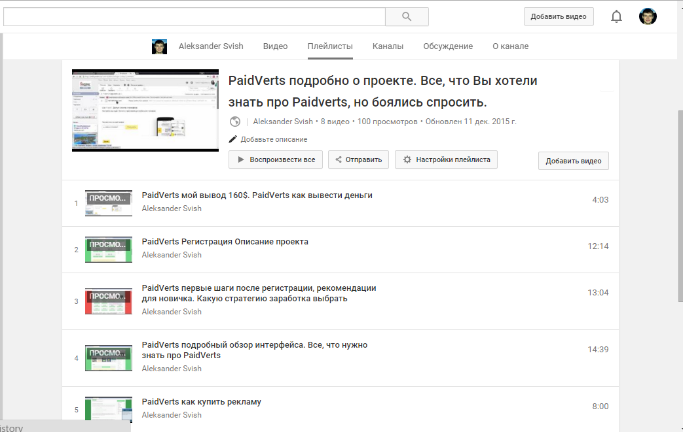Click duration 4:03 of first video

coord(600,200)
